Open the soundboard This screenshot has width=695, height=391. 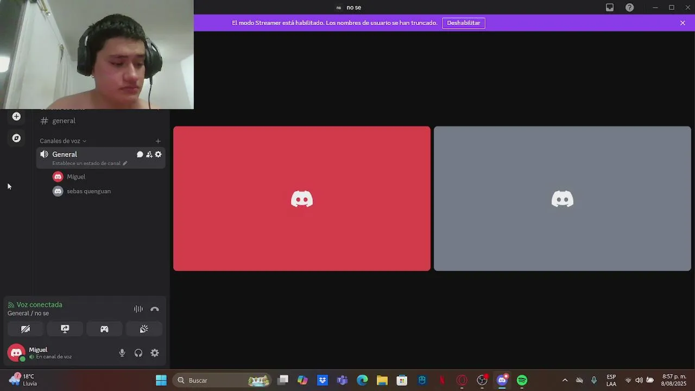(x=144, y=329)
